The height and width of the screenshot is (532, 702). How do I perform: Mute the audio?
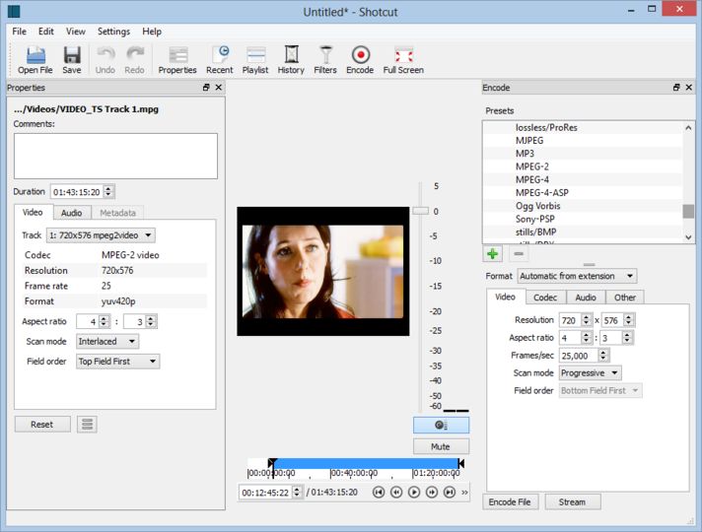pyautogui.click(x=441, y=446)
